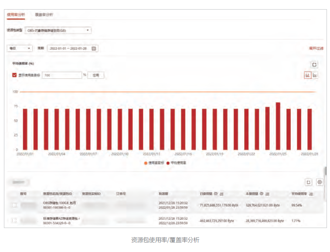
Task: Switch to the 覆盖率分析 tab
Action: [44, 14]
